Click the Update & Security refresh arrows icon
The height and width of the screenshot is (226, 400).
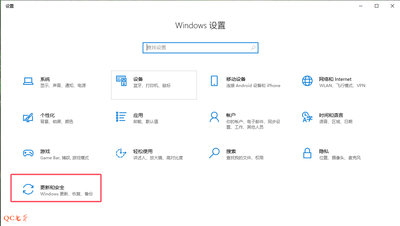(x=28, y=189)
